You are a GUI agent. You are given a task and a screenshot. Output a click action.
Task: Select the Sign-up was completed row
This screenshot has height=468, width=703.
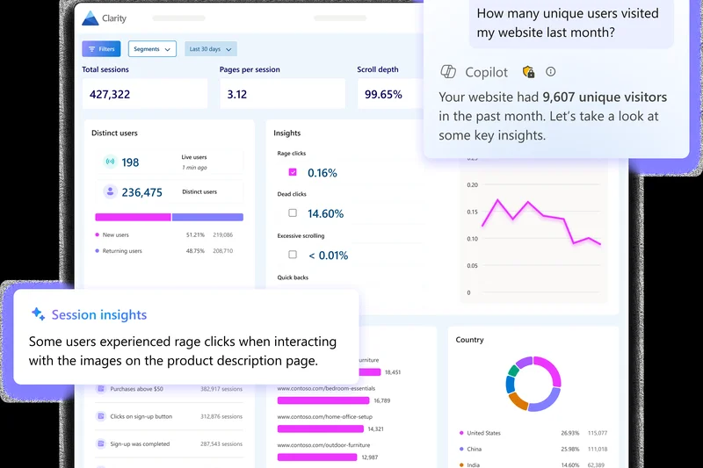170,444
